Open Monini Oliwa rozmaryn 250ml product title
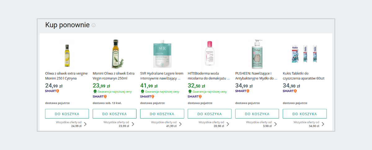The height and width of the screenshot is (150, 372). click(x=113, y=76)
